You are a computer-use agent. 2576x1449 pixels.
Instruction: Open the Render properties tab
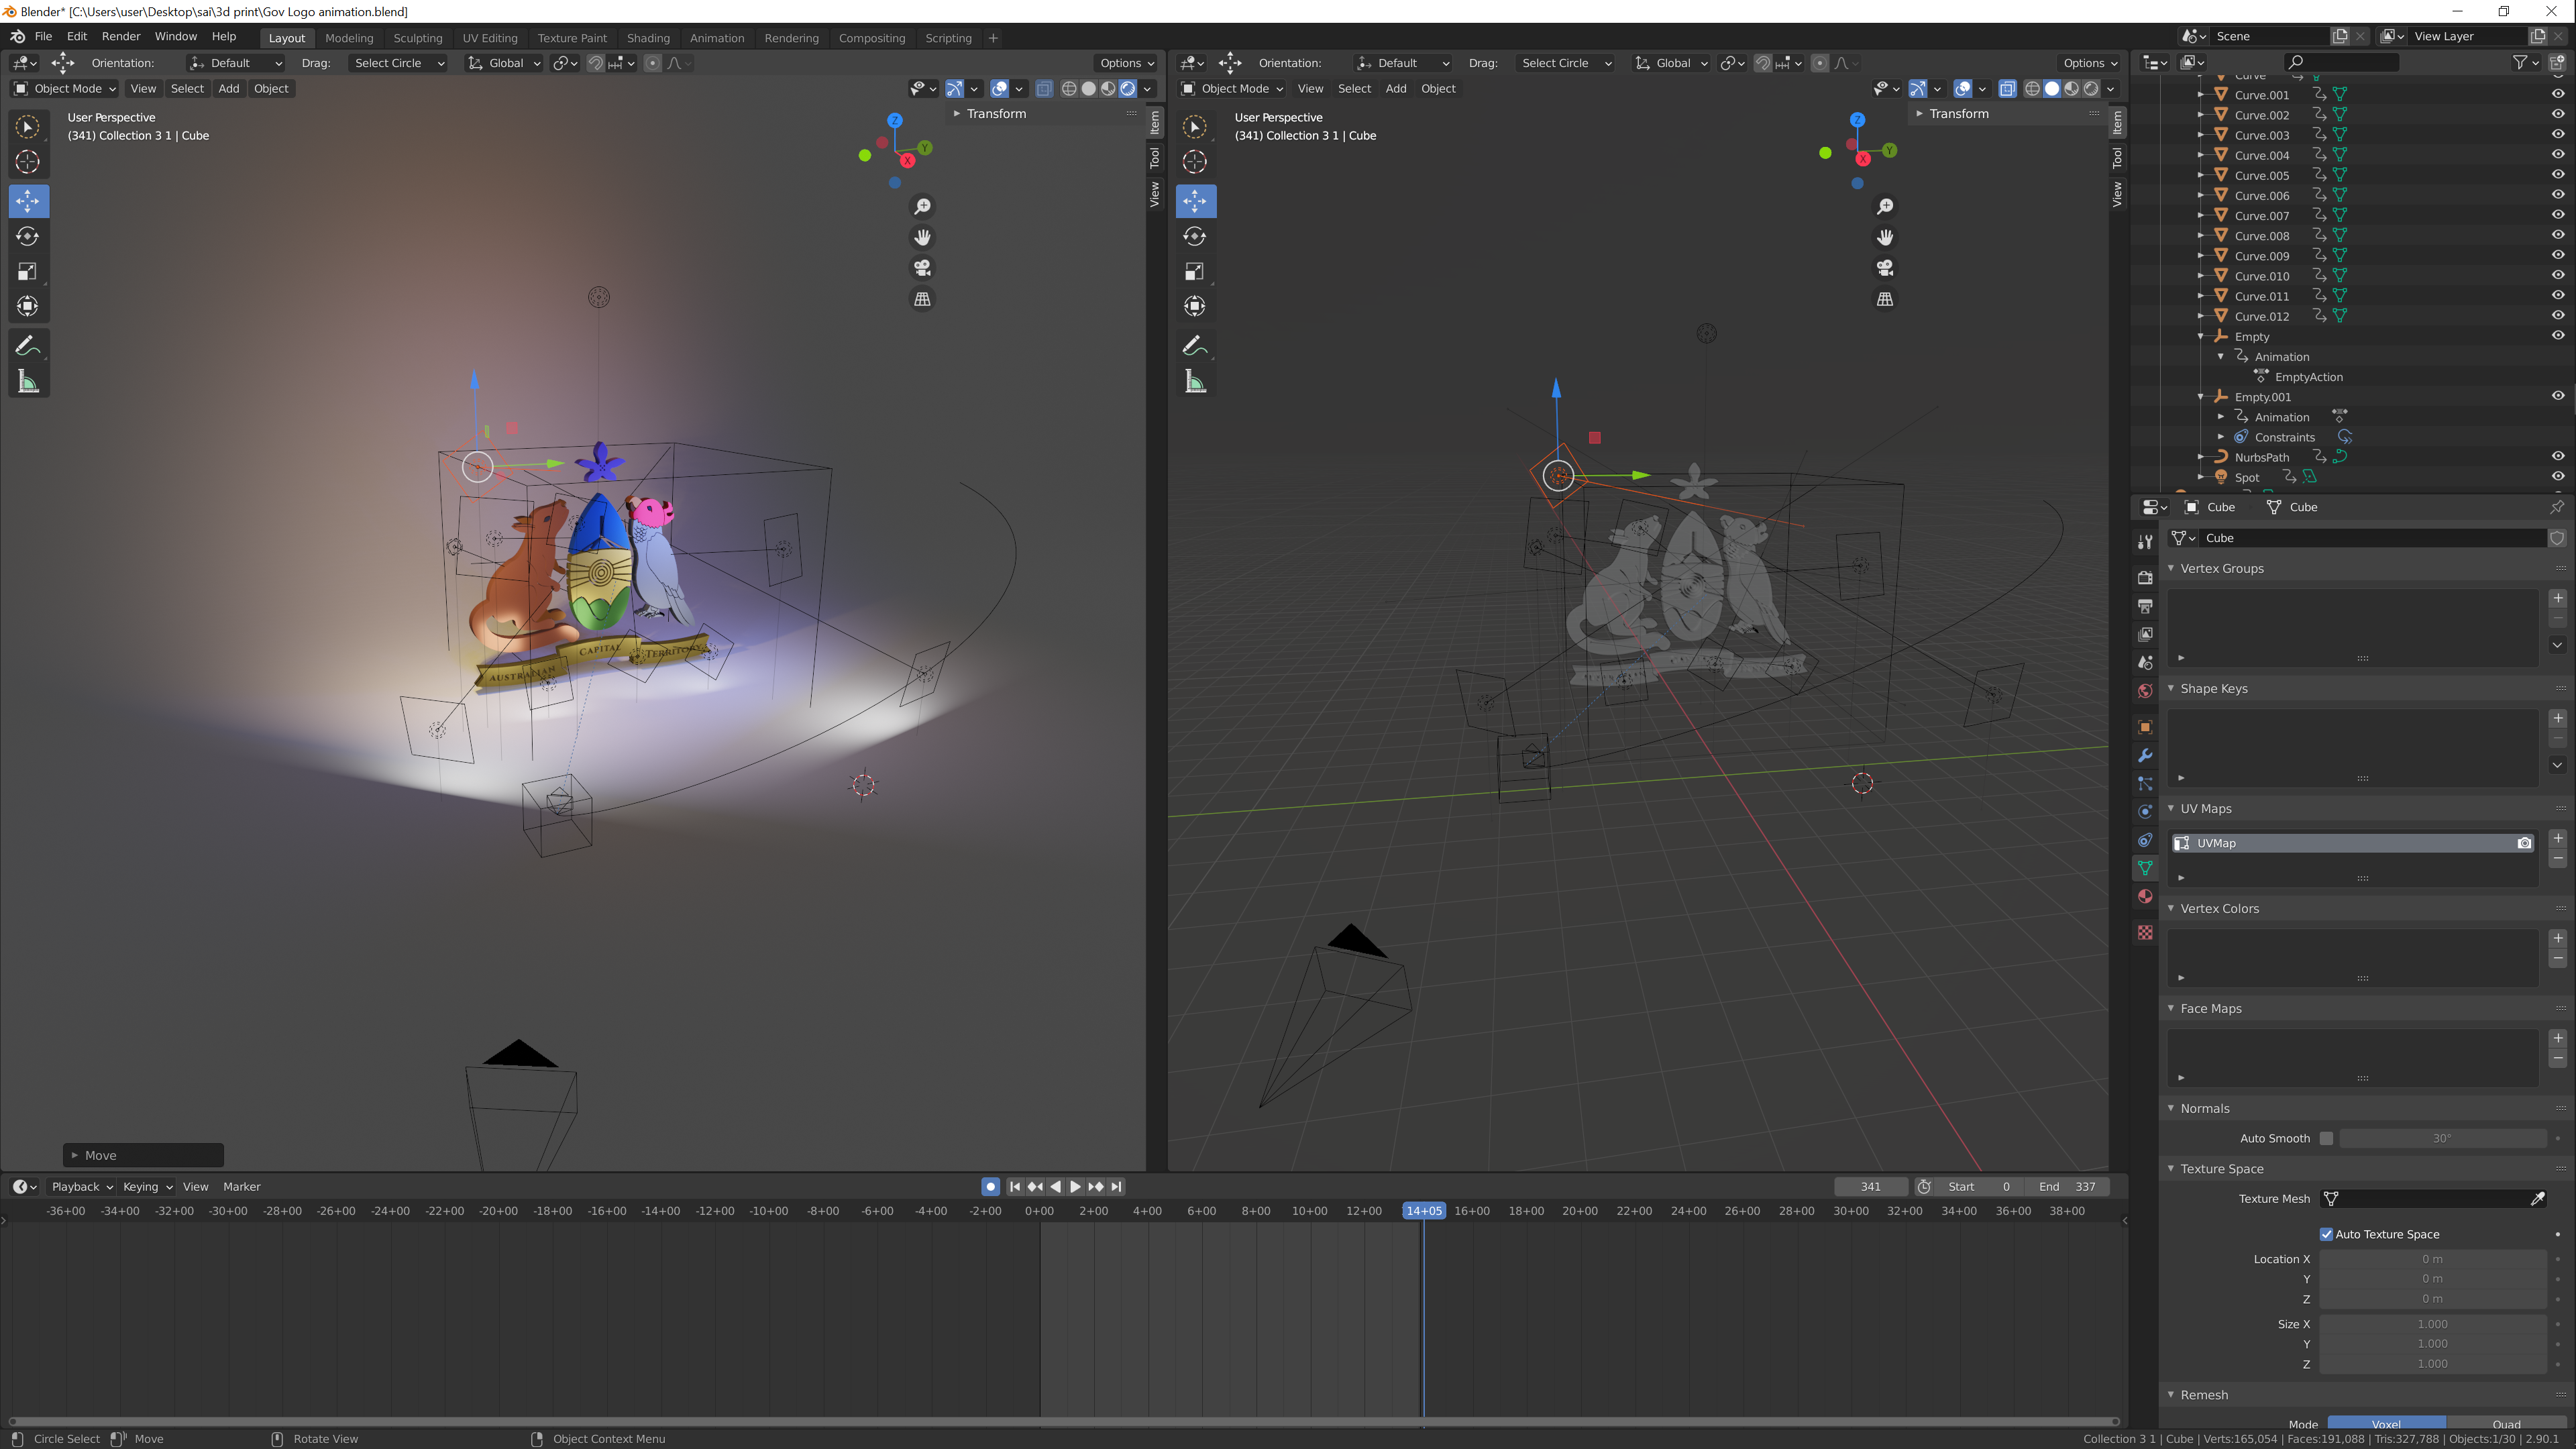[x=2145, y=577]
